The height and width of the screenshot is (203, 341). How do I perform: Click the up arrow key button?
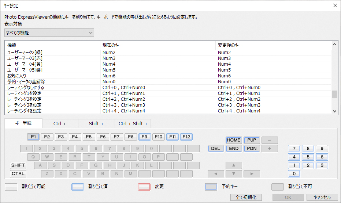tap(234, 165)
